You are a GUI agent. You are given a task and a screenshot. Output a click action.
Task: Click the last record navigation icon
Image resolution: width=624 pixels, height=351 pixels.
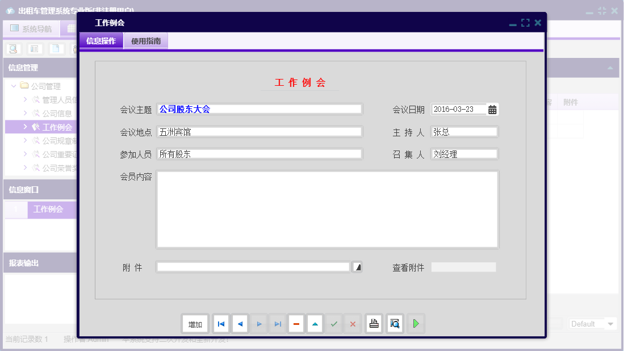[x=277, y=323]
